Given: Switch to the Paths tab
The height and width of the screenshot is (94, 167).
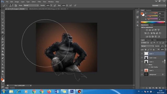Looking at the screenshot, I should (x=155, y=40).
